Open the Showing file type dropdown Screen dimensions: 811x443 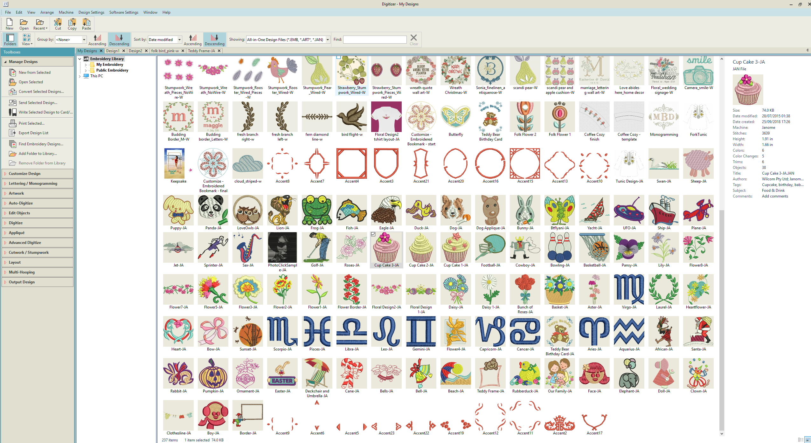[328, 40]
